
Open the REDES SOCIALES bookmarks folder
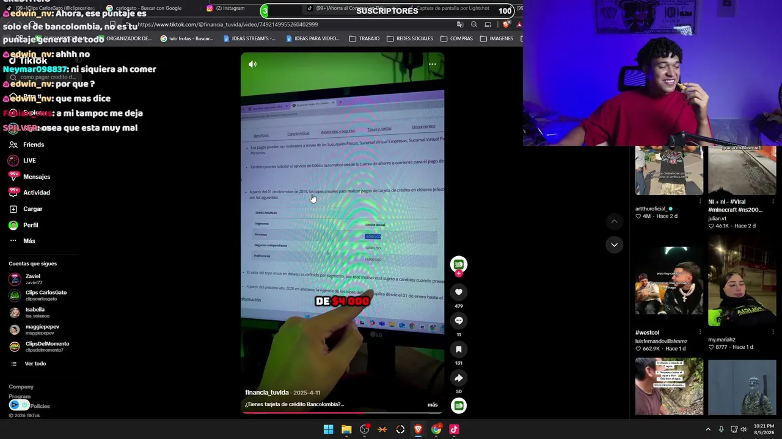point(409,38)
